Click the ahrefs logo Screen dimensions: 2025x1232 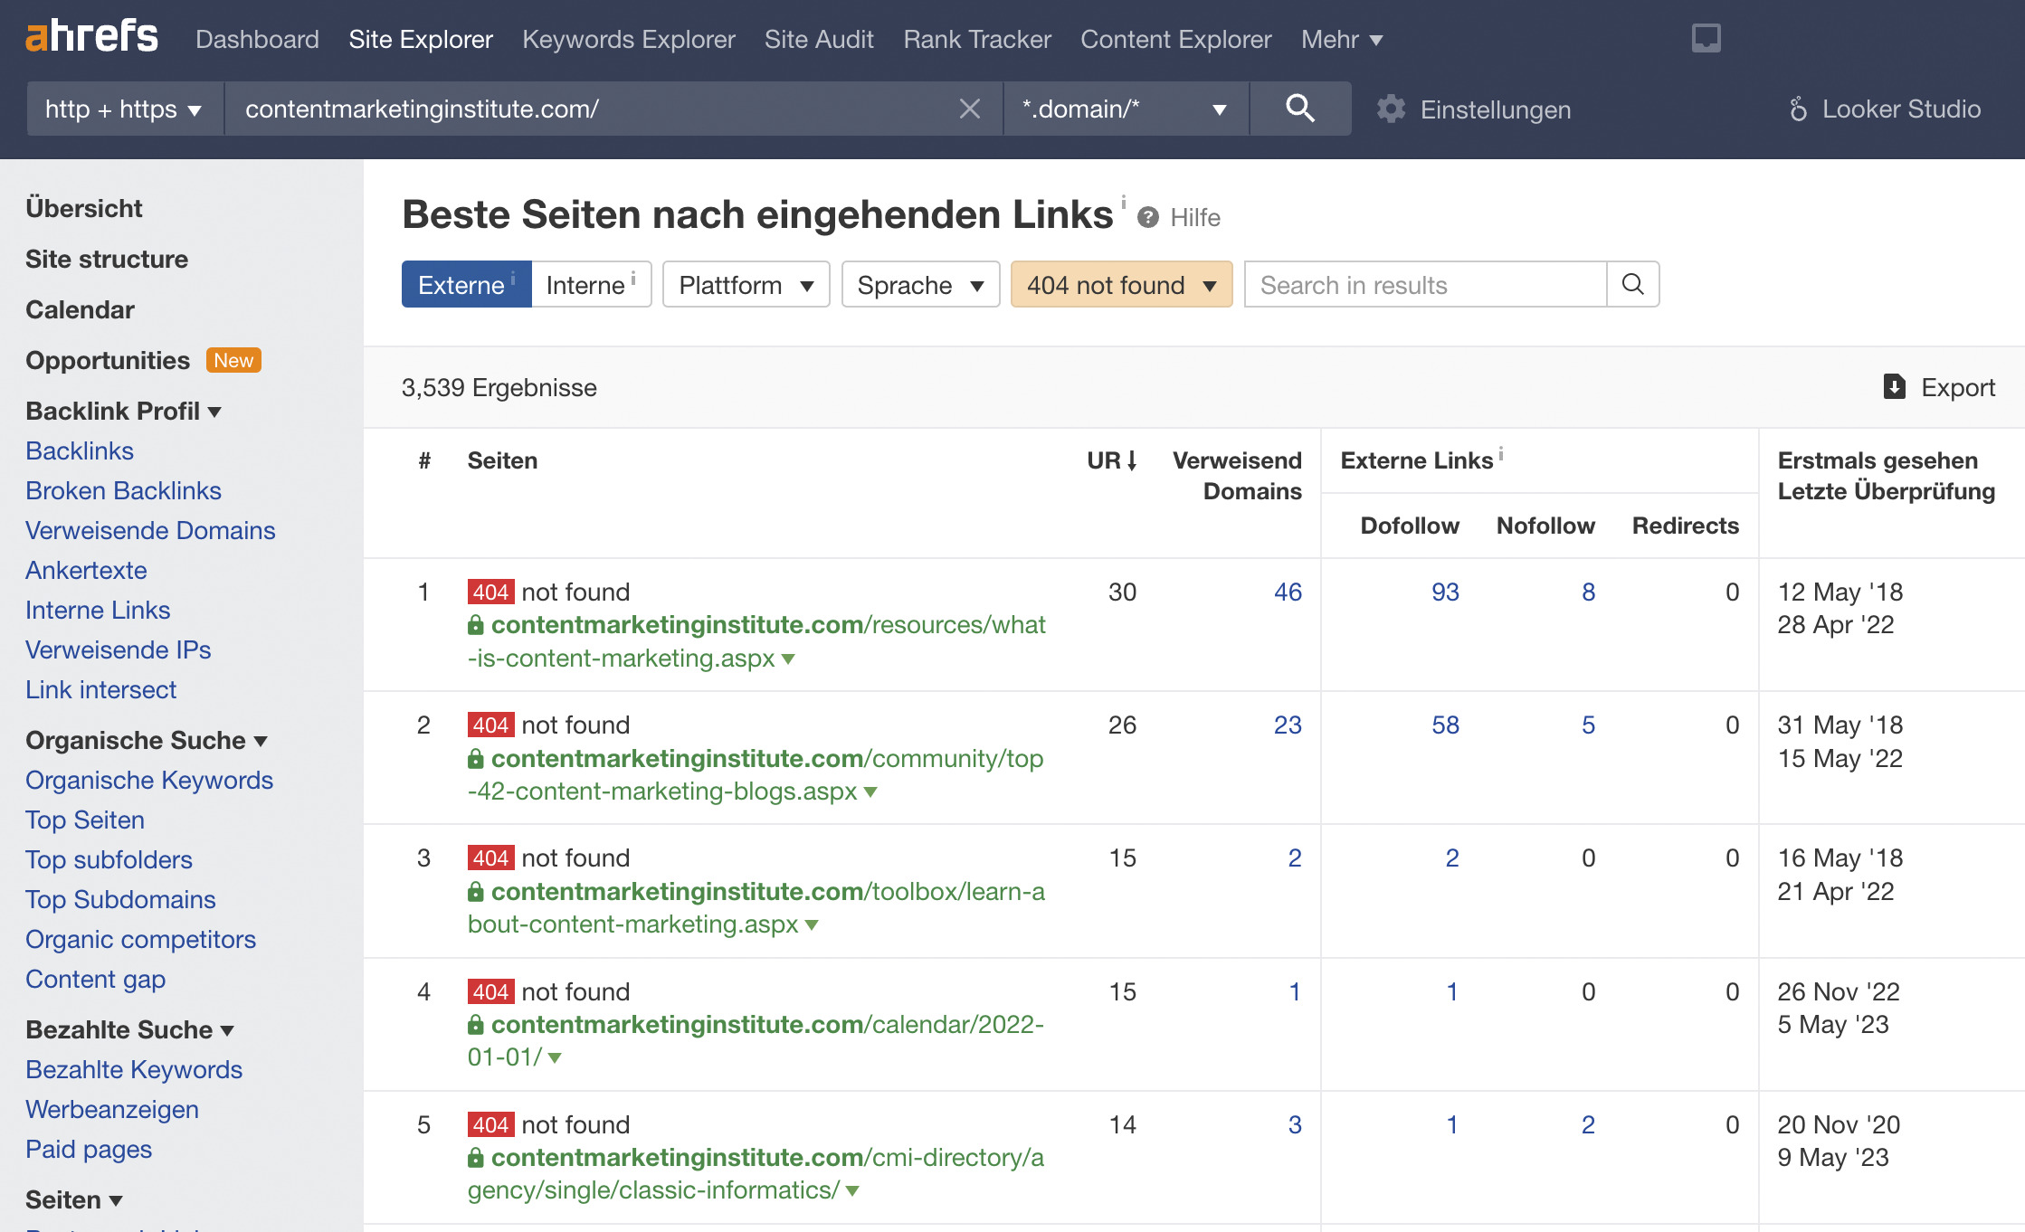[x=90, y=36]
